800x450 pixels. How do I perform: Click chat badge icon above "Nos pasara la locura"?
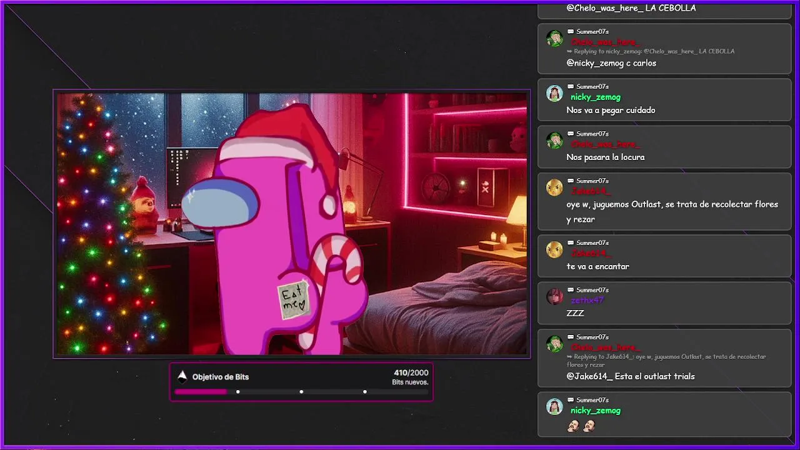[x=571, y=133]
